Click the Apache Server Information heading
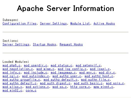The width and height of the screenshot is (131, 98). [65, 8]
